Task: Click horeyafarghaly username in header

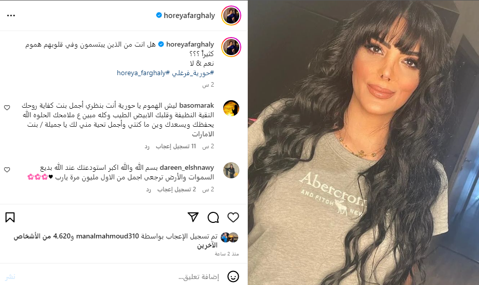Action: (x=190, y=15)
